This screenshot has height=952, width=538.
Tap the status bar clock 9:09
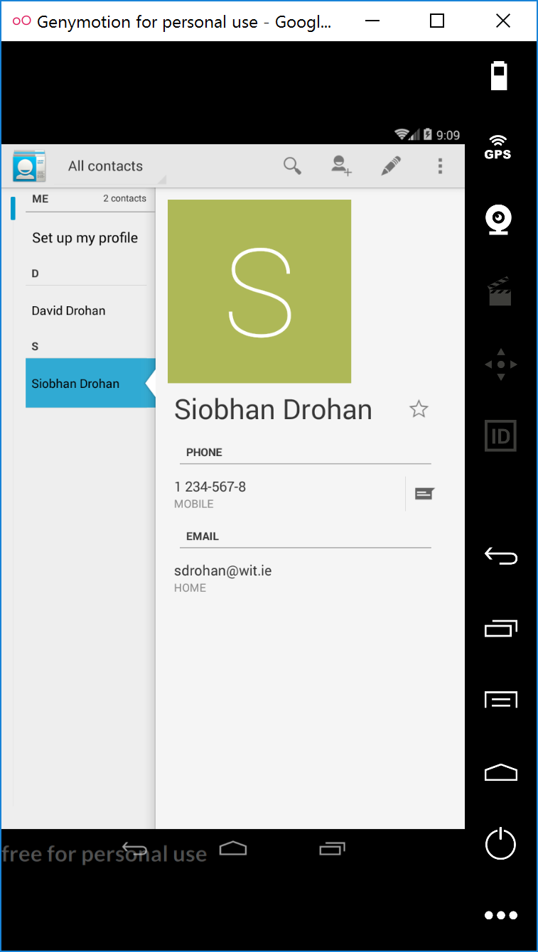click(448, 135)
